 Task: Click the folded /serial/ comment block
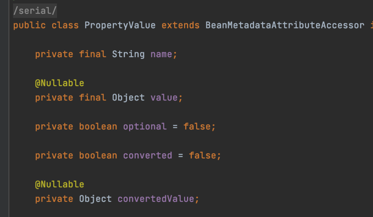(x=35, y=11)
